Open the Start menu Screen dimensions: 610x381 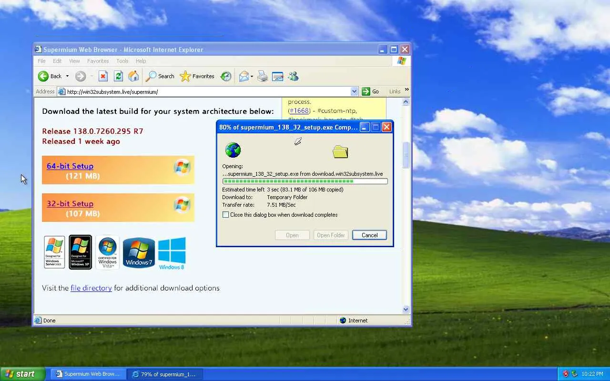[x=23, y=374]
